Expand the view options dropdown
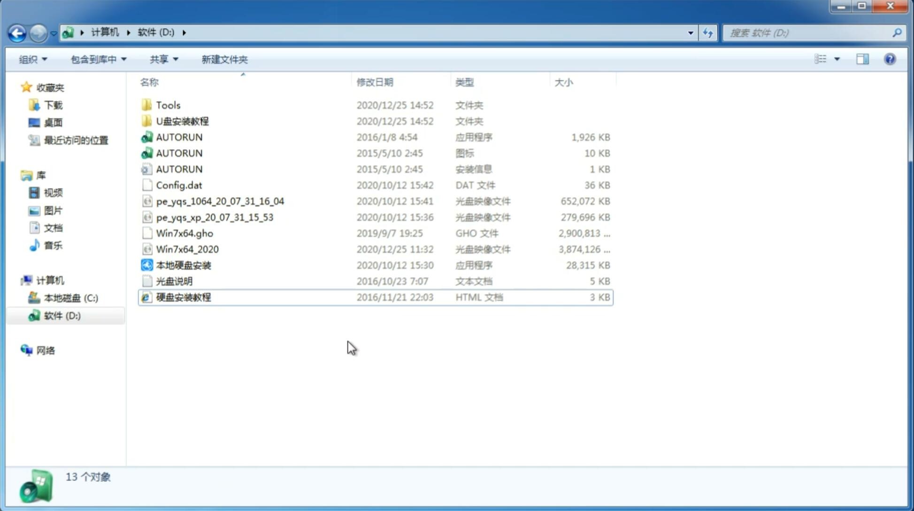 coord(837,59)
